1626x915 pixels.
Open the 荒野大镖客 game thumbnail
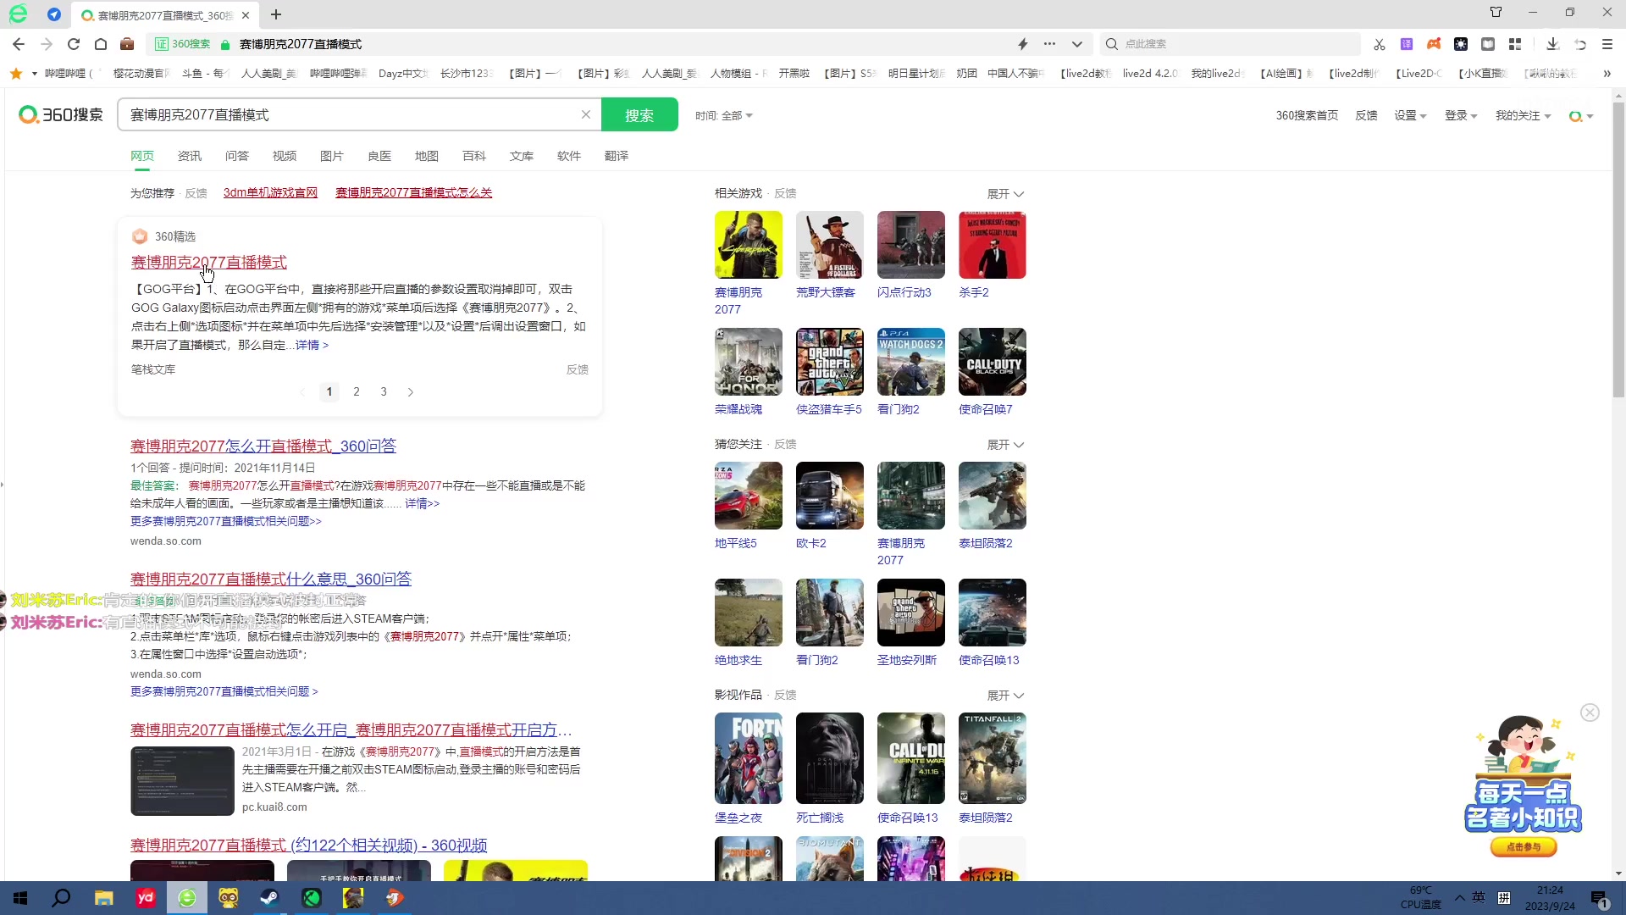click(x=830, y=245)
